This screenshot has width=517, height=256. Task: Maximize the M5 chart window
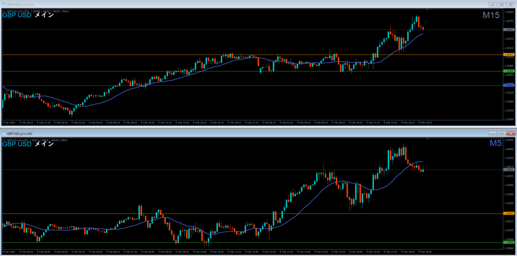[x=501, y=133]
